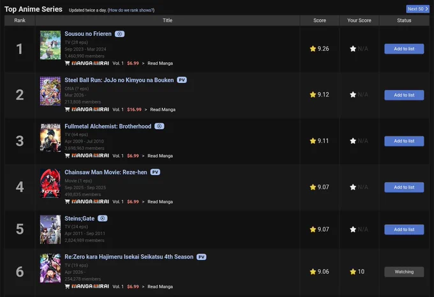Image resolution: width=434 pixels, height=297 pixels.
Task: Click the MangaMirai logo in Sousou no Frieren row
Action: [x=90, y=63]
